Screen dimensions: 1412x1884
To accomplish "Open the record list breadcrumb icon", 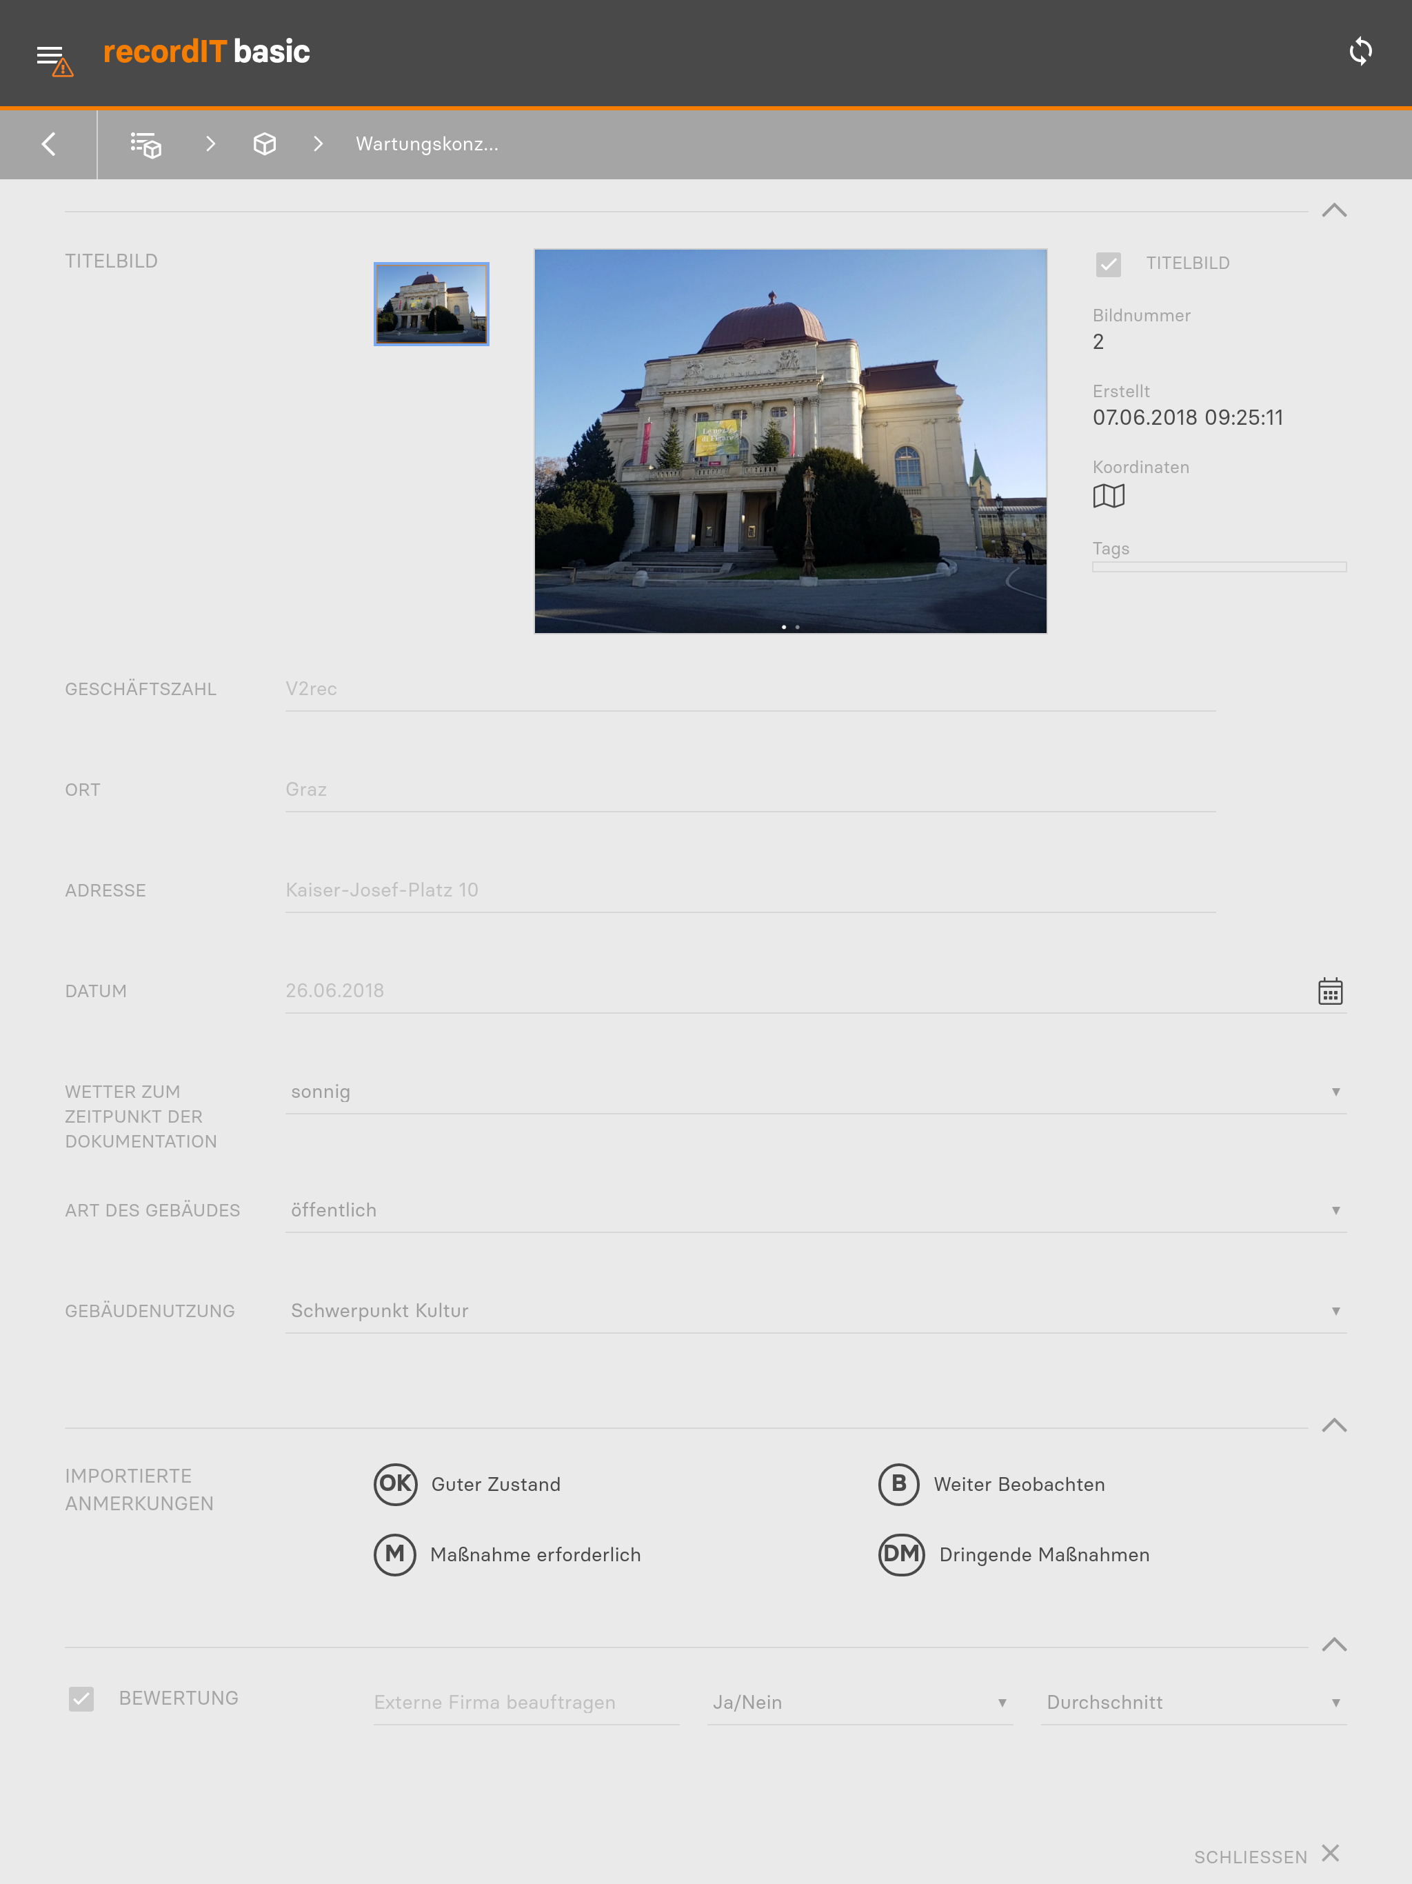I will pos(145,144).
